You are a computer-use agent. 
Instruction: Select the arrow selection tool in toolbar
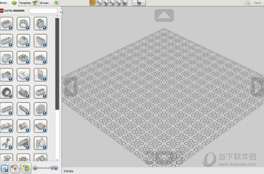click(x=92, y=3)
